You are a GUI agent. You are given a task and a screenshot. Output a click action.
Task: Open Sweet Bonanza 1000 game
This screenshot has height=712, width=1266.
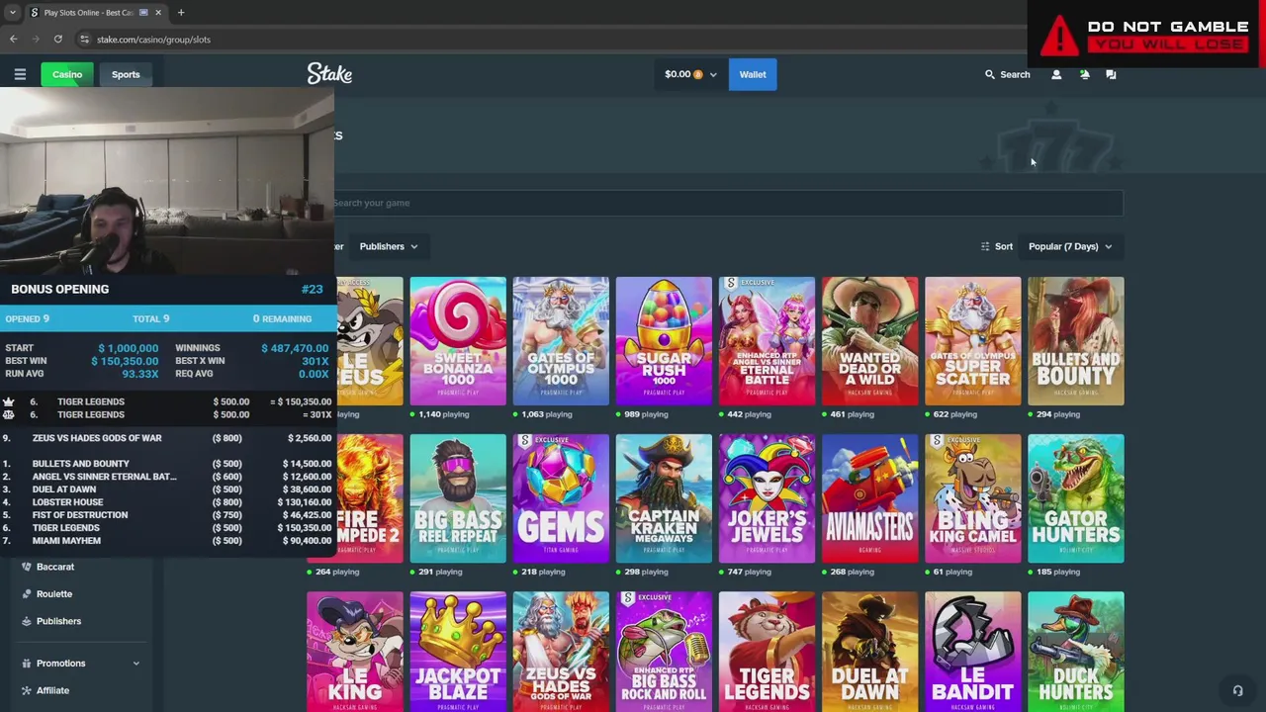tap(458, 341)
